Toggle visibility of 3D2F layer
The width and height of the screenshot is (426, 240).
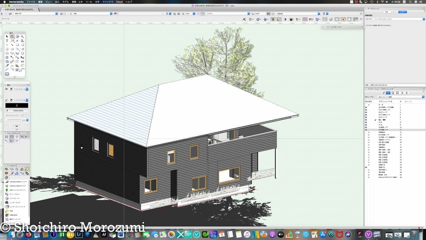point(366,112)
